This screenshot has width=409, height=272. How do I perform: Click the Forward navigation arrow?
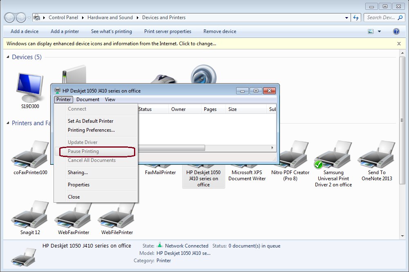pyautogui.click(x=21, y=18)
